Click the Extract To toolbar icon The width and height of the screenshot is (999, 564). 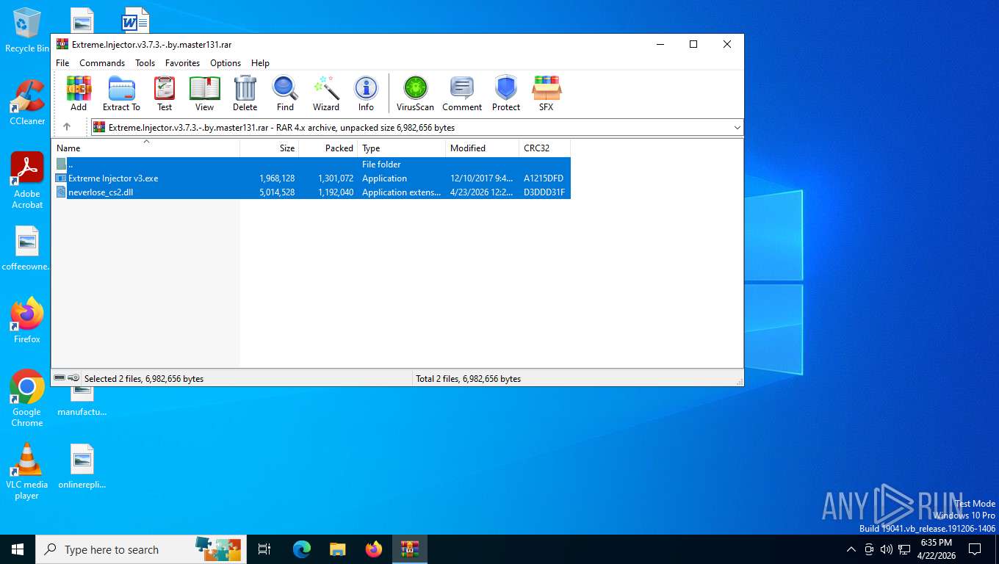121,93
